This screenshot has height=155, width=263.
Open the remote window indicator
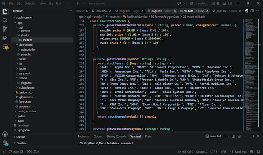tap(5, 152)
